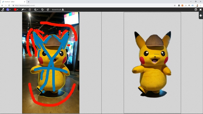The image size is (203, 114).
Task: Activate the Hand pan tool
Action: 30,10
